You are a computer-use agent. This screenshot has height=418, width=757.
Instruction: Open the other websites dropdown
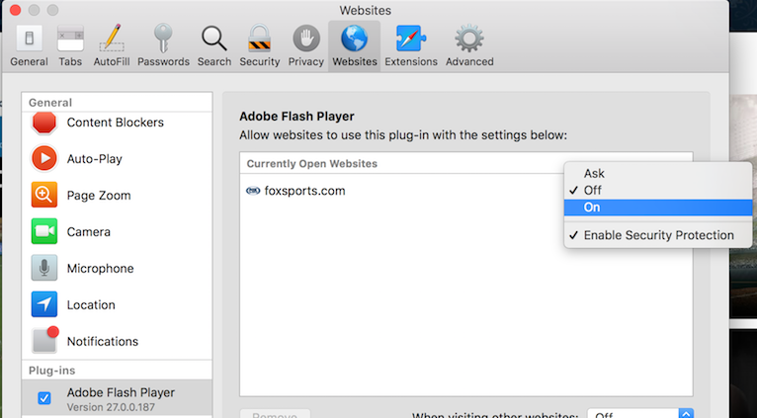pos(640,414)
